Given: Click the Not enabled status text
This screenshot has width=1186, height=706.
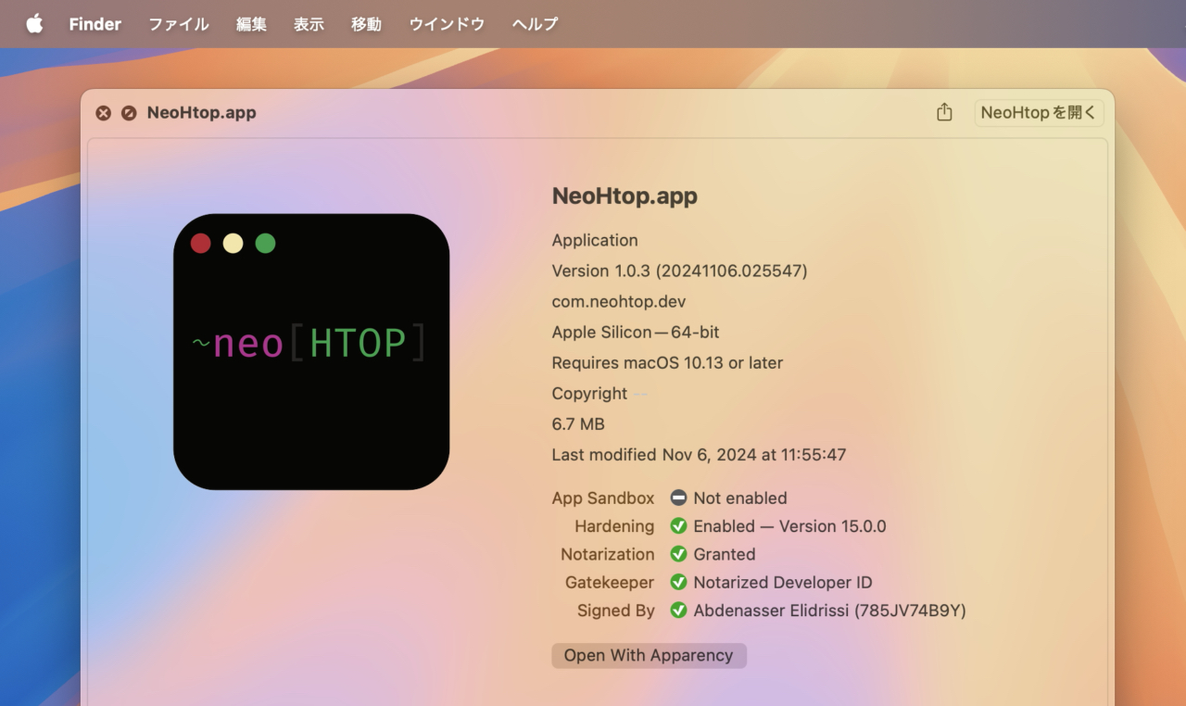Looking at the screenshot, I should [740, 498].
